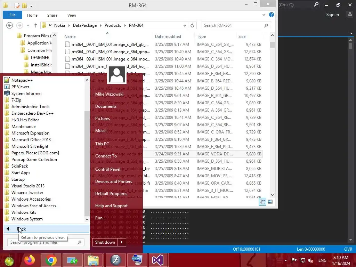
Task: Open the SkinPack program folder
Action: click(19, 166)
